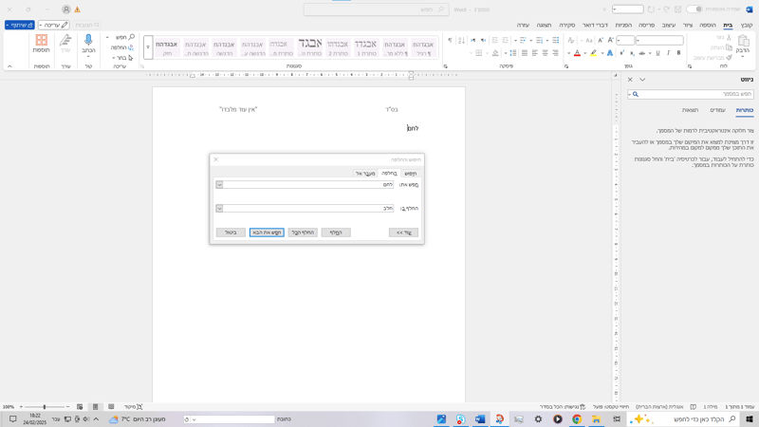Expand the styles gallery
The width and height of the screenshot is (759, 427).
pos(148,47)
